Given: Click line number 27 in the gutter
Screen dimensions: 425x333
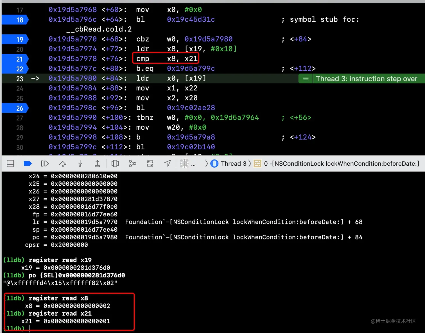Looking at the screenshot, I should click(x=20, y=118).
